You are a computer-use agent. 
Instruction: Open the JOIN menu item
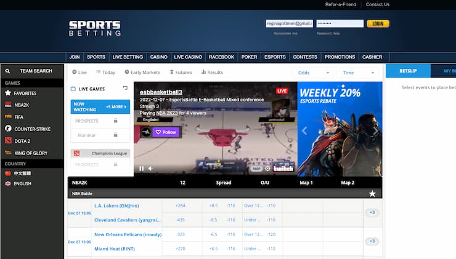tap(75, 57)
